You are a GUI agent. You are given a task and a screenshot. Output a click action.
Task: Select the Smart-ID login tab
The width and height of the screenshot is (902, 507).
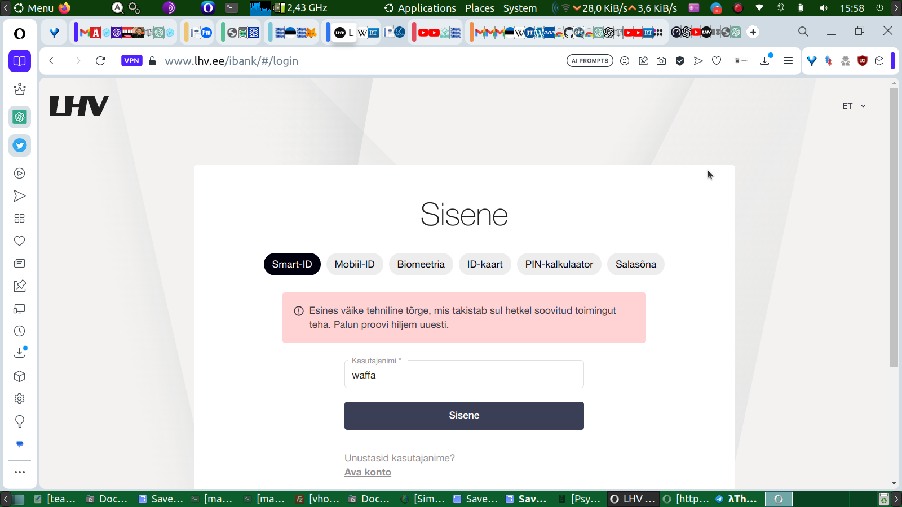pos(292,264)
